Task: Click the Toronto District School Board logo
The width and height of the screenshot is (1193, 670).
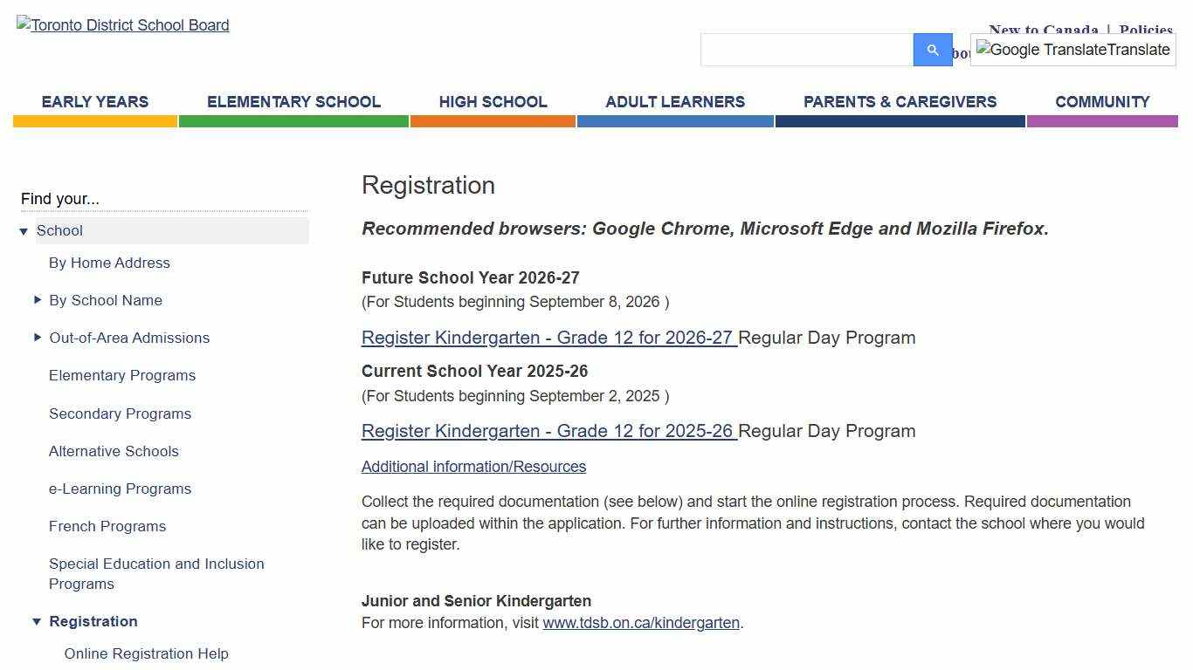Action: coord(122,25)
